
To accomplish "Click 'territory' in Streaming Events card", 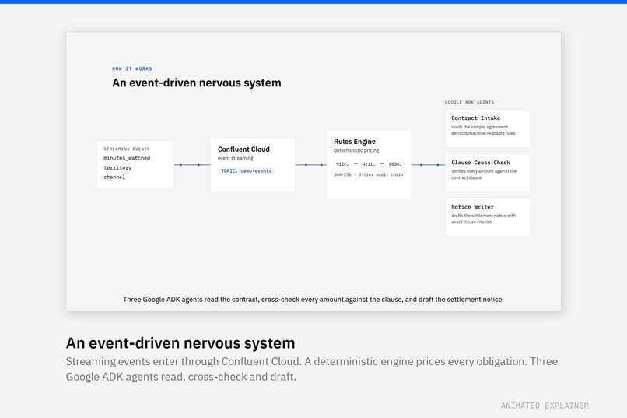I will tap(117, 167).
